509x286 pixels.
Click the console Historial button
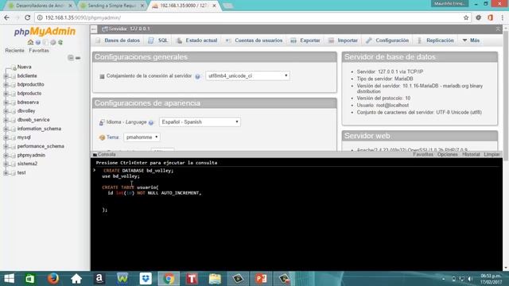coord(471,154)
